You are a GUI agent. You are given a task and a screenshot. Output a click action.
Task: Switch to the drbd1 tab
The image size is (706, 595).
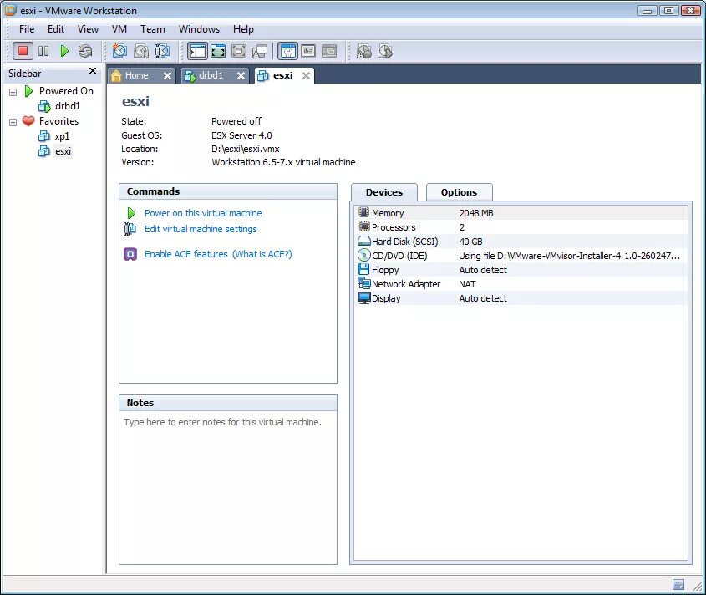211,76
